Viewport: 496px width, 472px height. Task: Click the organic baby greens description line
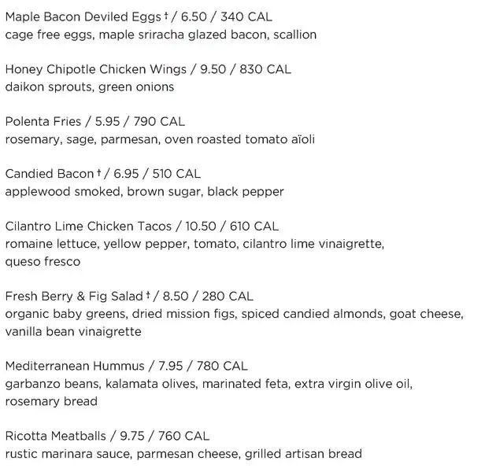pyautogui.click(x=234, y=315)
